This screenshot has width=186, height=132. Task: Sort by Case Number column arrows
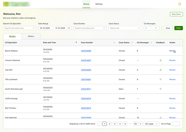[114, 42]
